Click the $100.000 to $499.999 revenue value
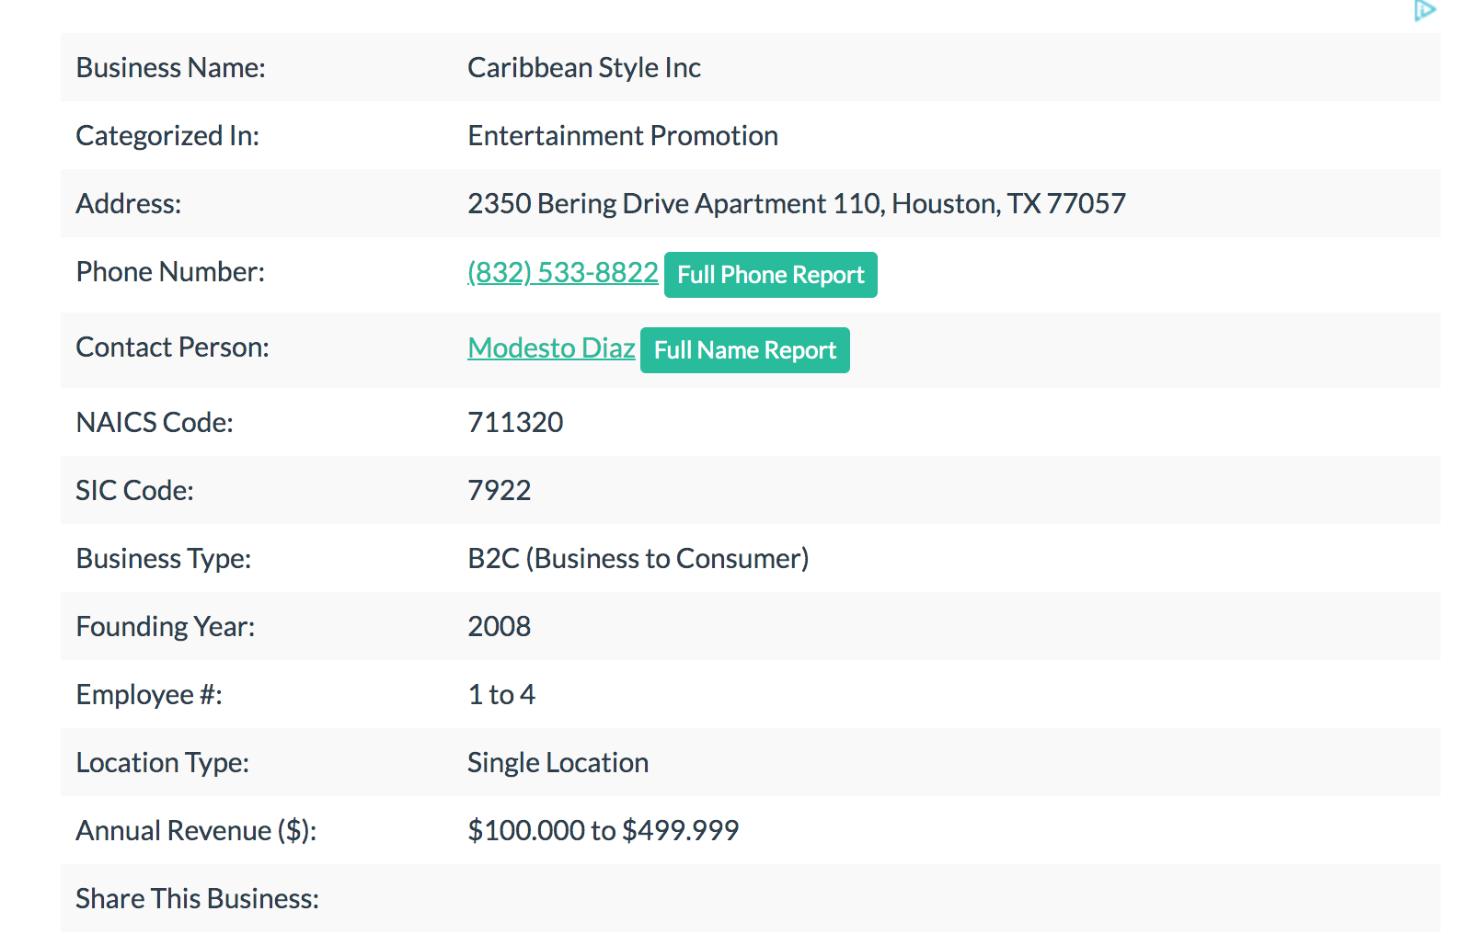 [603, 831]
